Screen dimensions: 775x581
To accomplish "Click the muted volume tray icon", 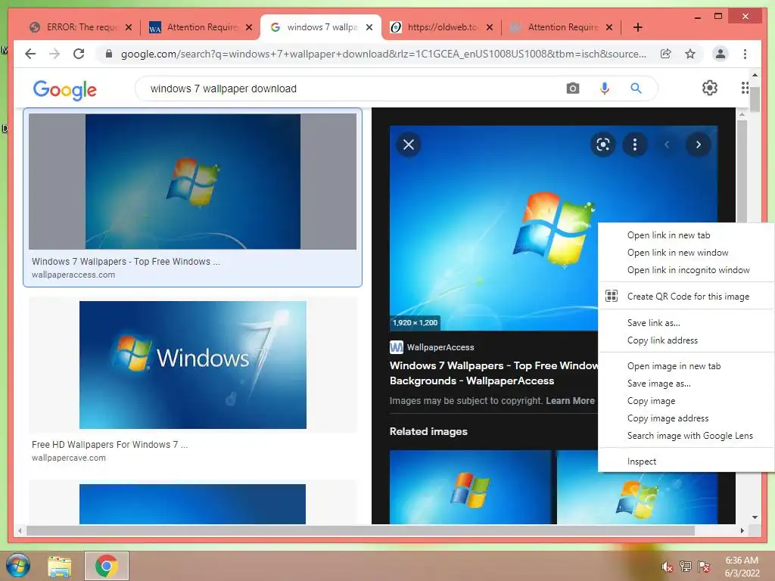I will point(667,567).
